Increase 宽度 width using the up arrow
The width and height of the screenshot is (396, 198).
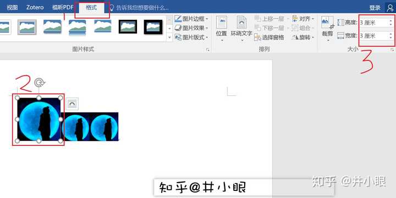click(x=391, y=33)
